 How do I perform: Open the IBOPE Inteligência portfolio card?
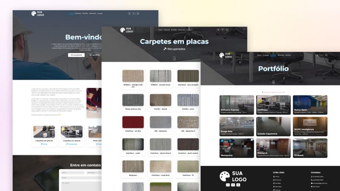[310, 126]
